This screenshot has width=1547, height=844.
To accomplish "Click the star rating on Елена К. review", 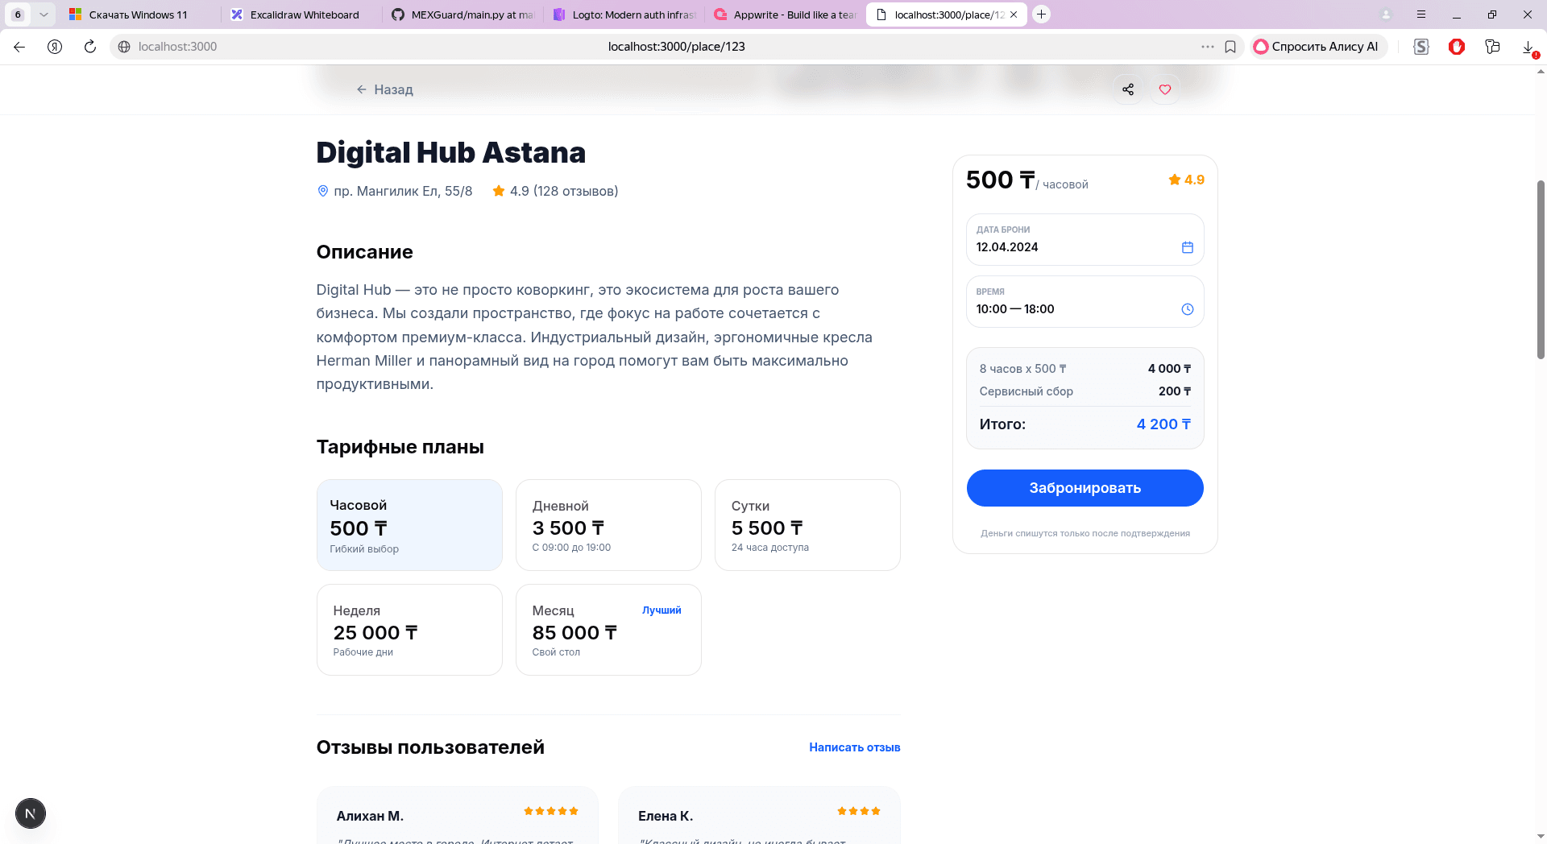I will coord(859,811).
